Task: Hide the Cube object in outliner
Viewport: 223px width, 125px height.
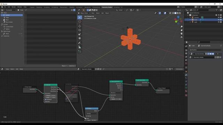Action: point(218,20)
